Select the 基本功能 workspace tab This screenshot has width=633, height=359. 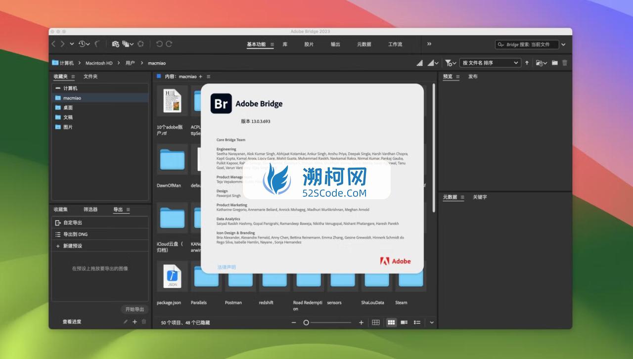(x=256, y=45)
